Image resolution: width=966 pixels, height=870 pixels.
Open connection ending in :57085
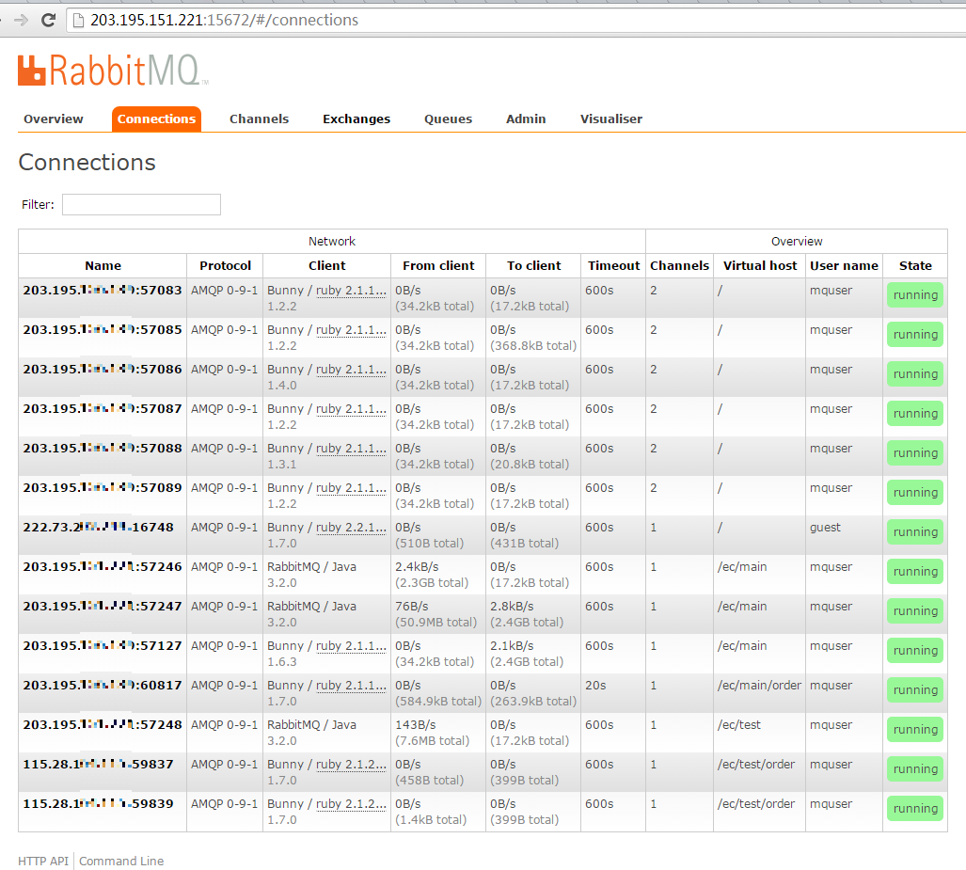(103, 329)
